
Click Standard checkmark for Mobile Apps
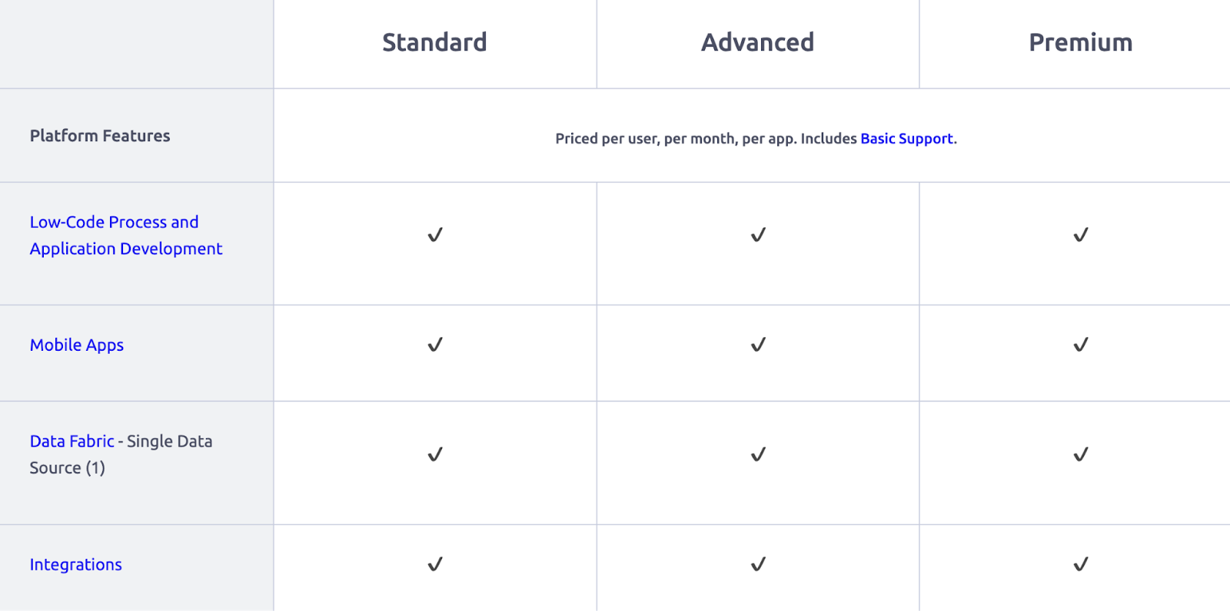pyautogui.click(x=435, y=345)
